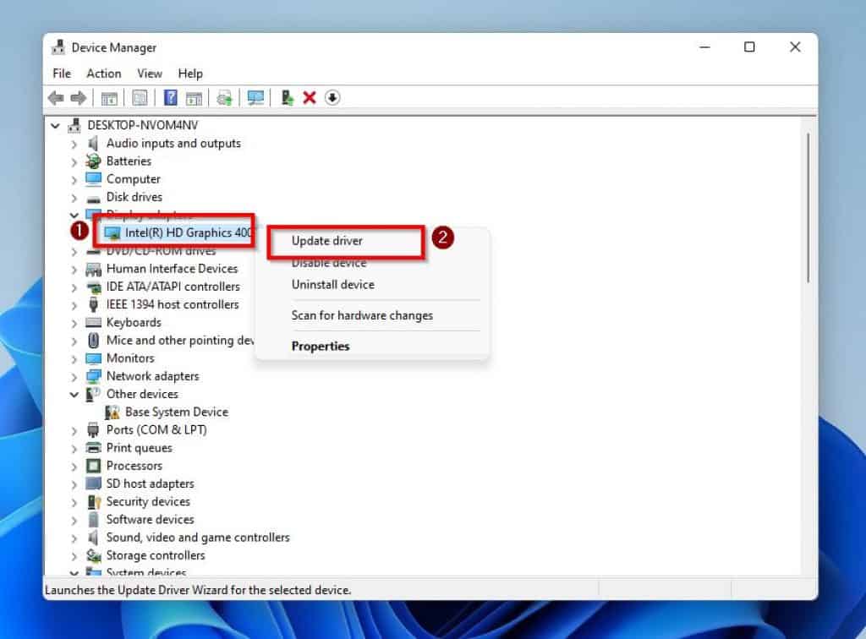This screenshot has height=639, width=866.
Task: Open the Action menu
Action: 103,74
